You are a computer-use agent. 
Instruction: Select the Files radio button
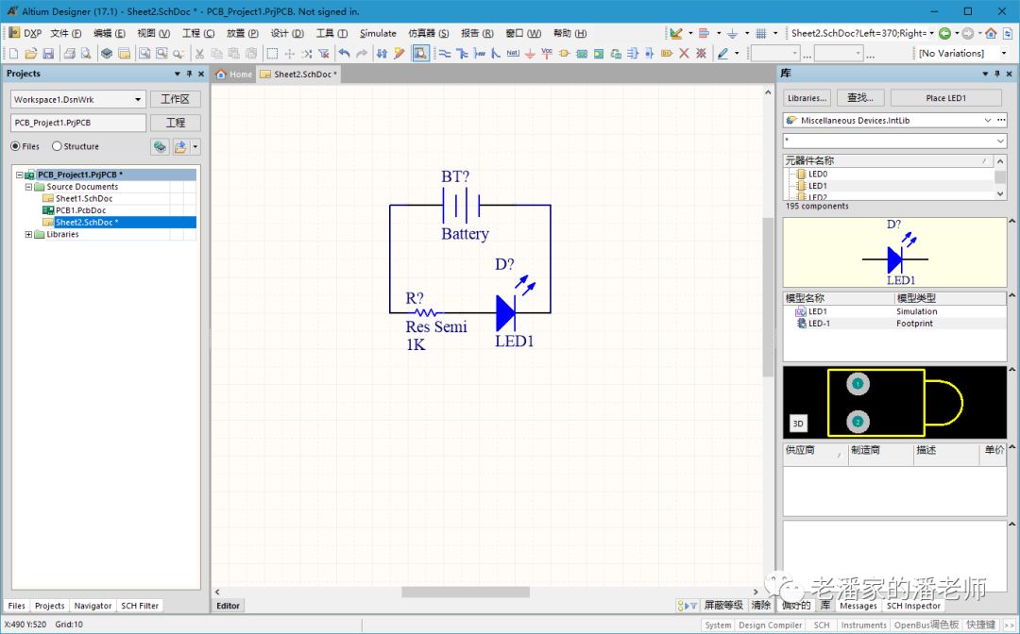(16, 146)
